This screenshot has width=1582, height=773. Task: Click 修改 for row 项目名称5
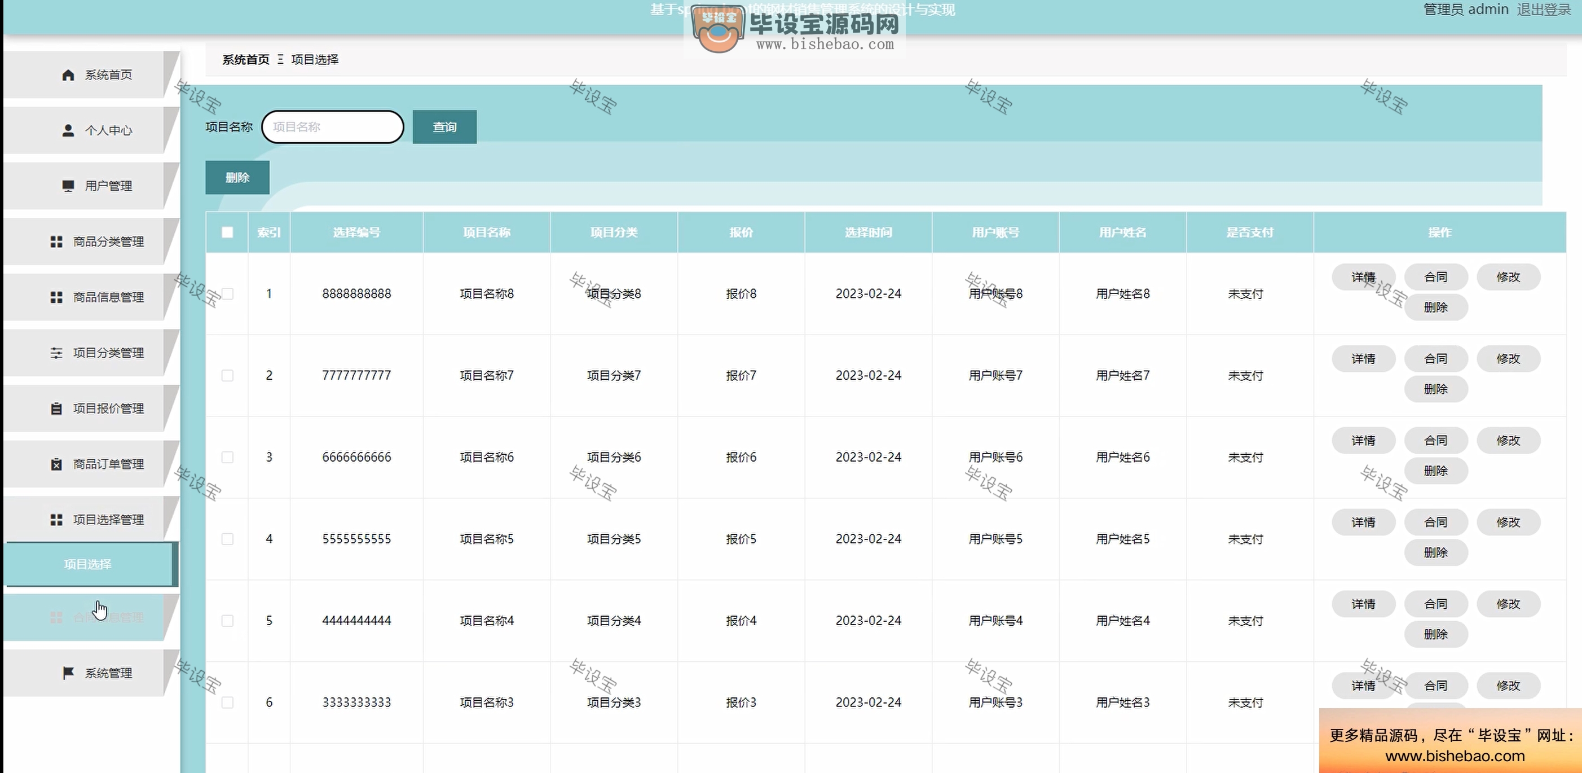1508,522
